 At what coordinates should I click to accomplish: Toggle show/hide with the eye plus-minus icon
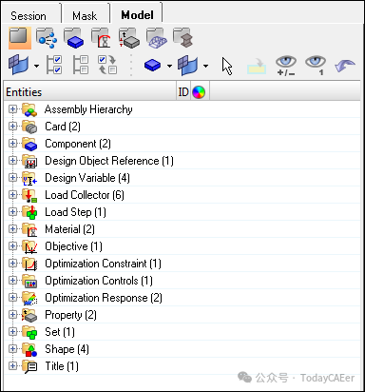click(x=286, y=66)
